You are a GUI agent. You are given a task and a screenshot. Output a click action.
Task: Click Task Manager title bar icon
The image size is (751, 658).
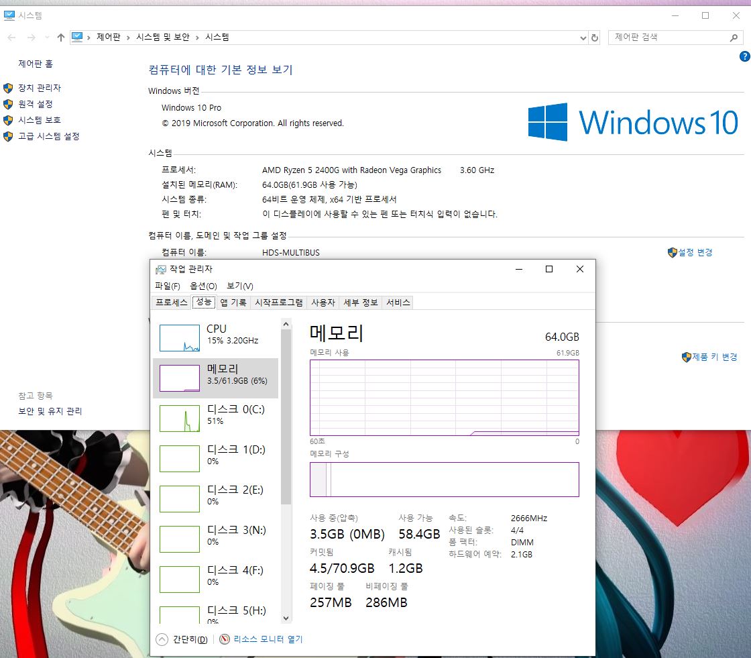click(x=161, y=270)
